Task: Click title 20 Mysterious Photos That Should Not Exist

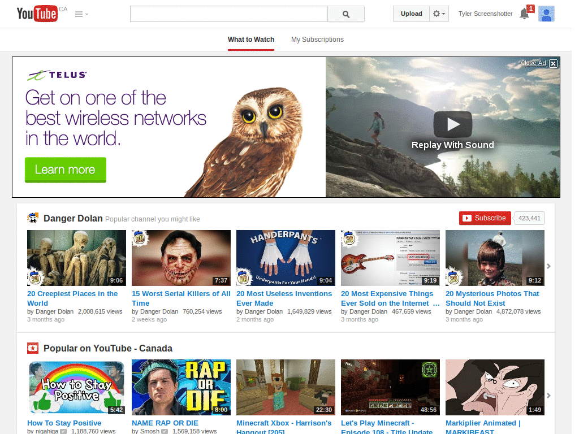Action: pos(492,298)
